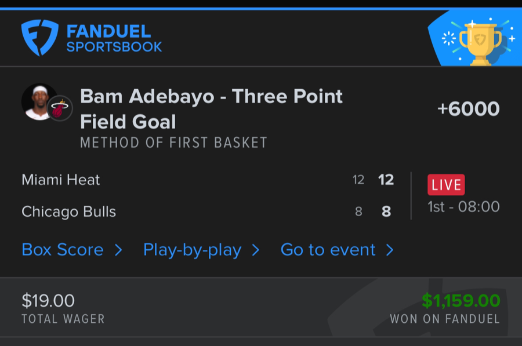
Task: Click the chevron next to Box Score
Action: pyautogui.click(x=118, y=250)
